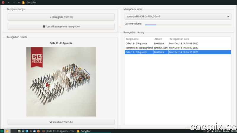This screenshot has height=133, width=237.
Task: Click the Calle 13 - El Aguante result title
Action: point(61,43)
